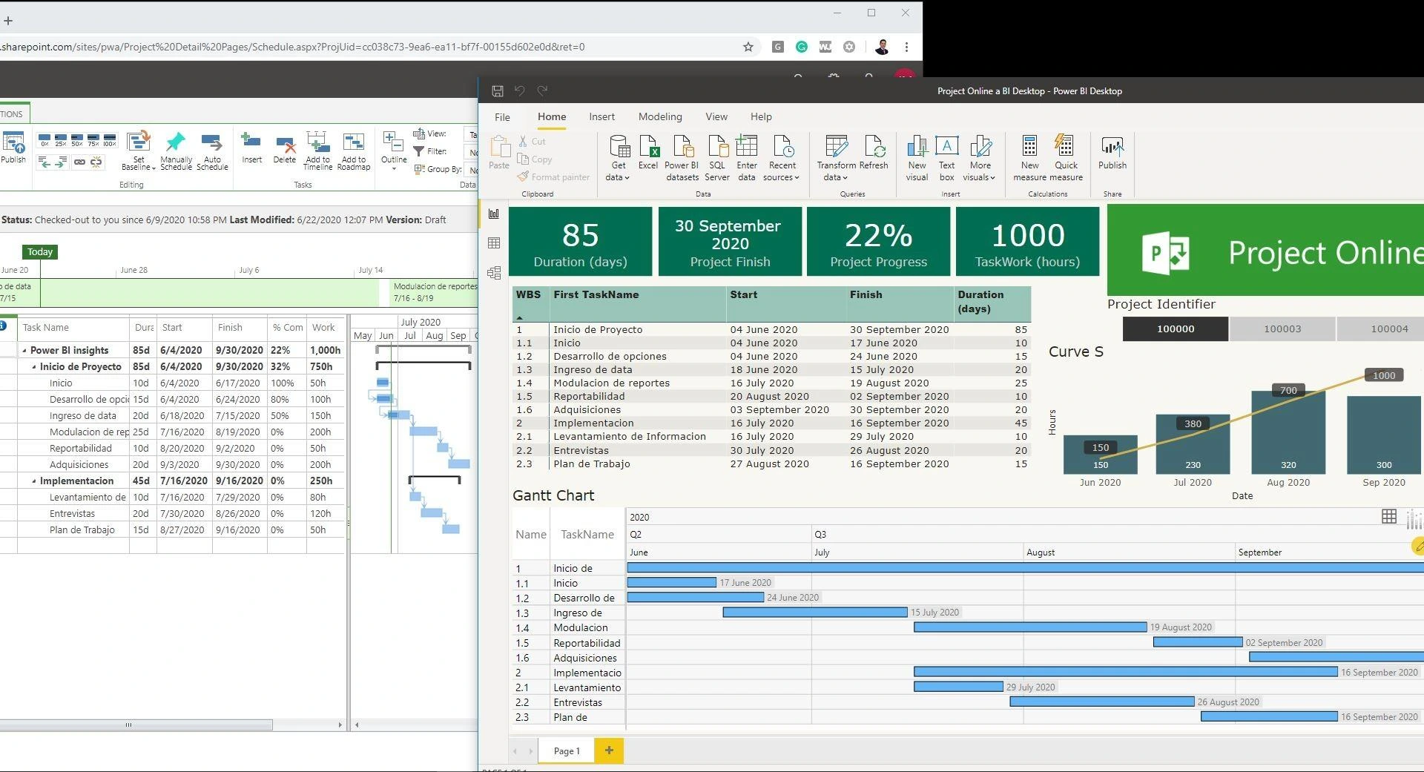Click the browser address bar
1424x772 pixels.
coord(371,47)
